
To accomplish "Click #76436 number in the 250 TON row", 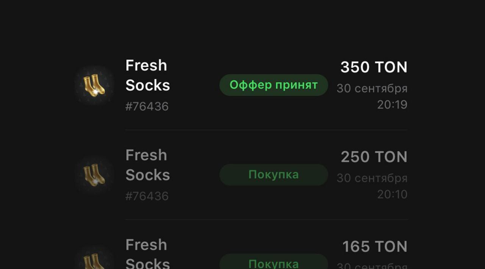I will coord(147,196).
